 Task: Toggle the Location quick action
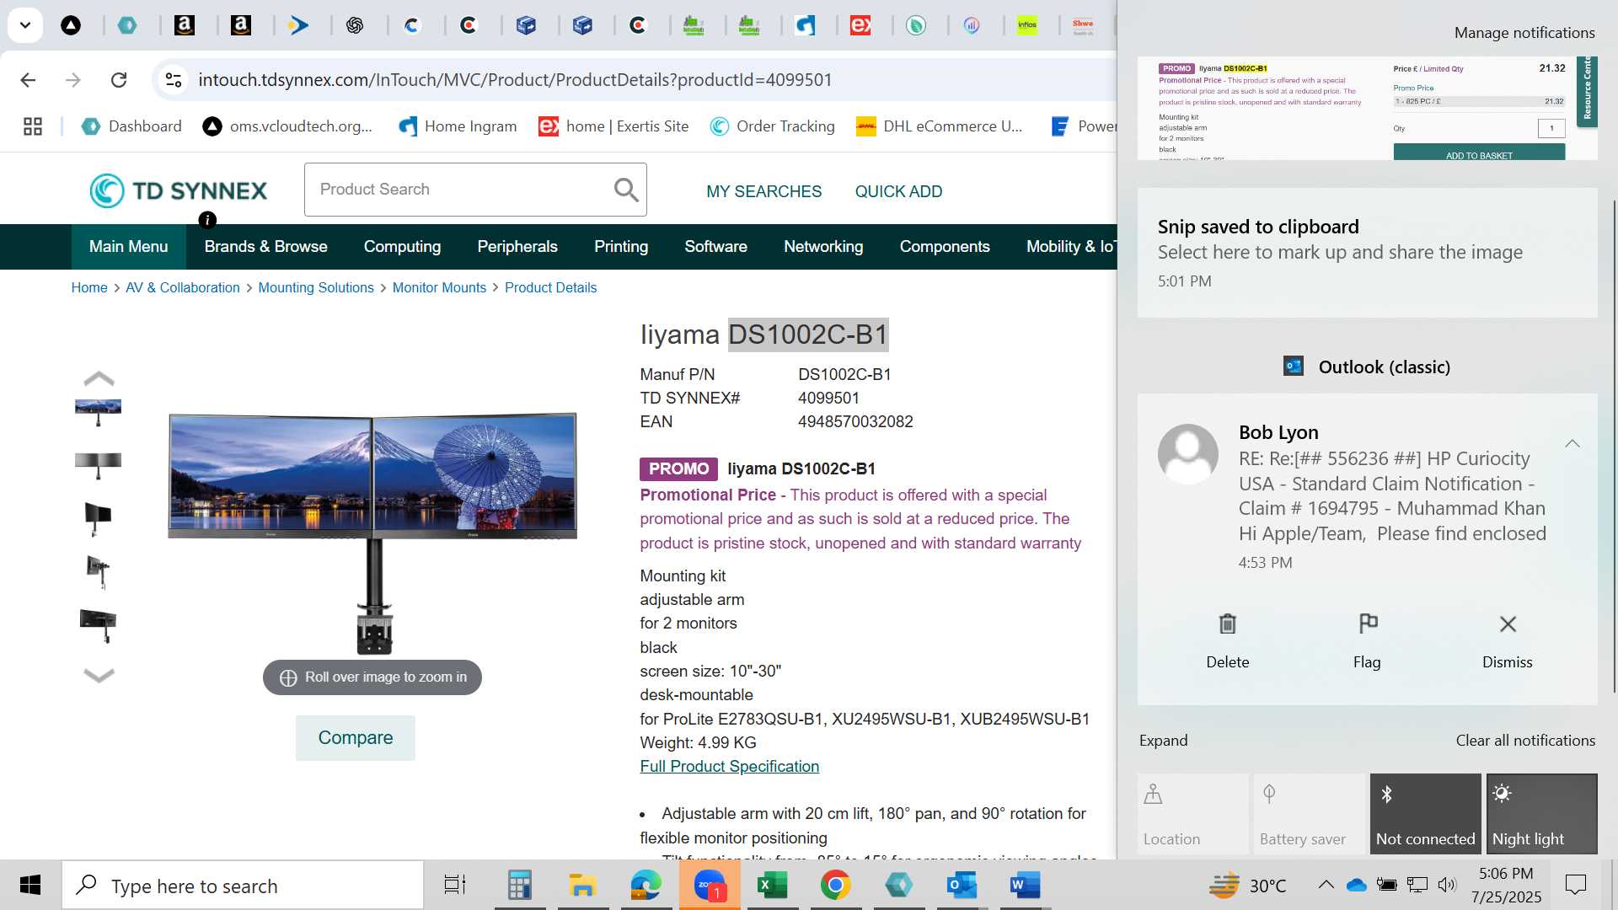[1192, 814]
